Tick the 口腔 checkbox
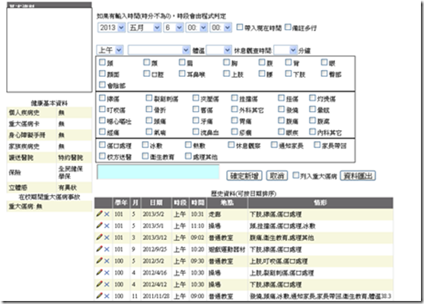 [x=147, y=73]
